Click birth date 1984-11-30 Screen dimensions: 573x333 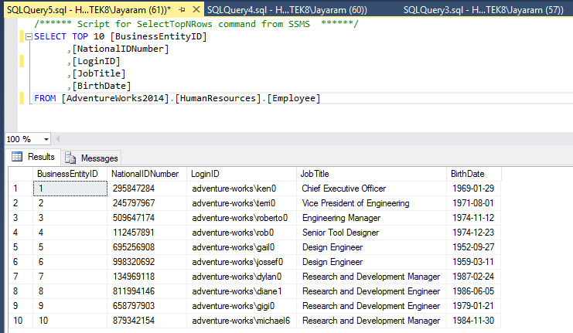tap(474, 321)
